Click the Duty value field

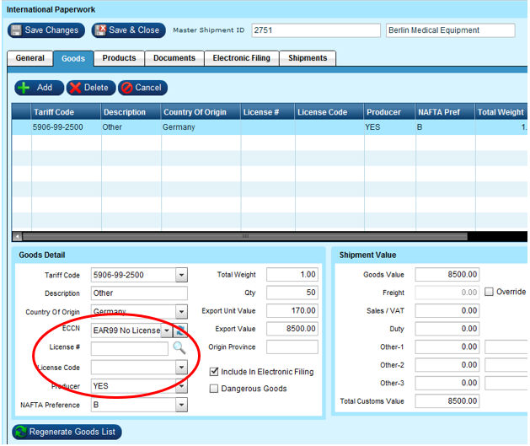click(447, 329)
